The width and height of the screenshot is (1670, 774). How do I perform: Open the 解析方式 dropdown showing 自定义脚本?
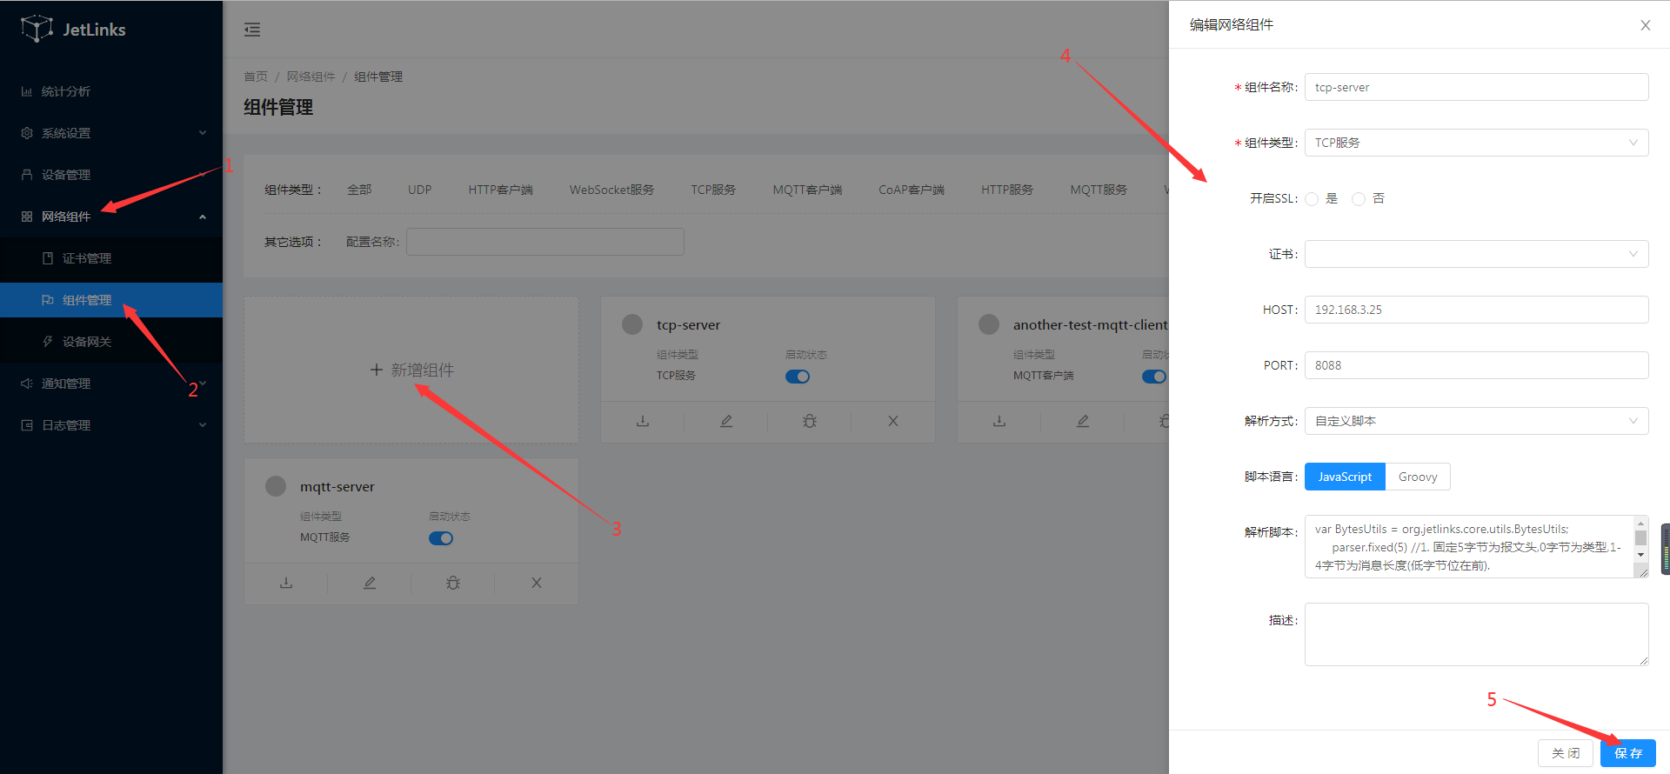pos(1476,421)
